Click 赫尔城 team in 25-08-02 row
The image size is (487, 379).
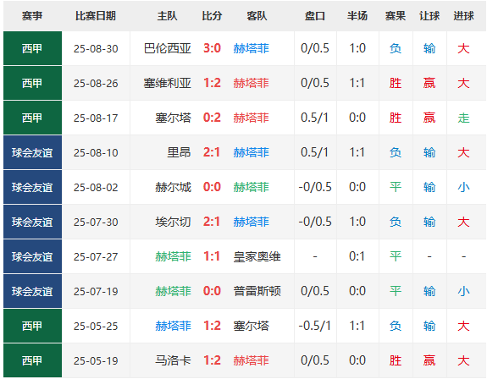tap(173, 187)
